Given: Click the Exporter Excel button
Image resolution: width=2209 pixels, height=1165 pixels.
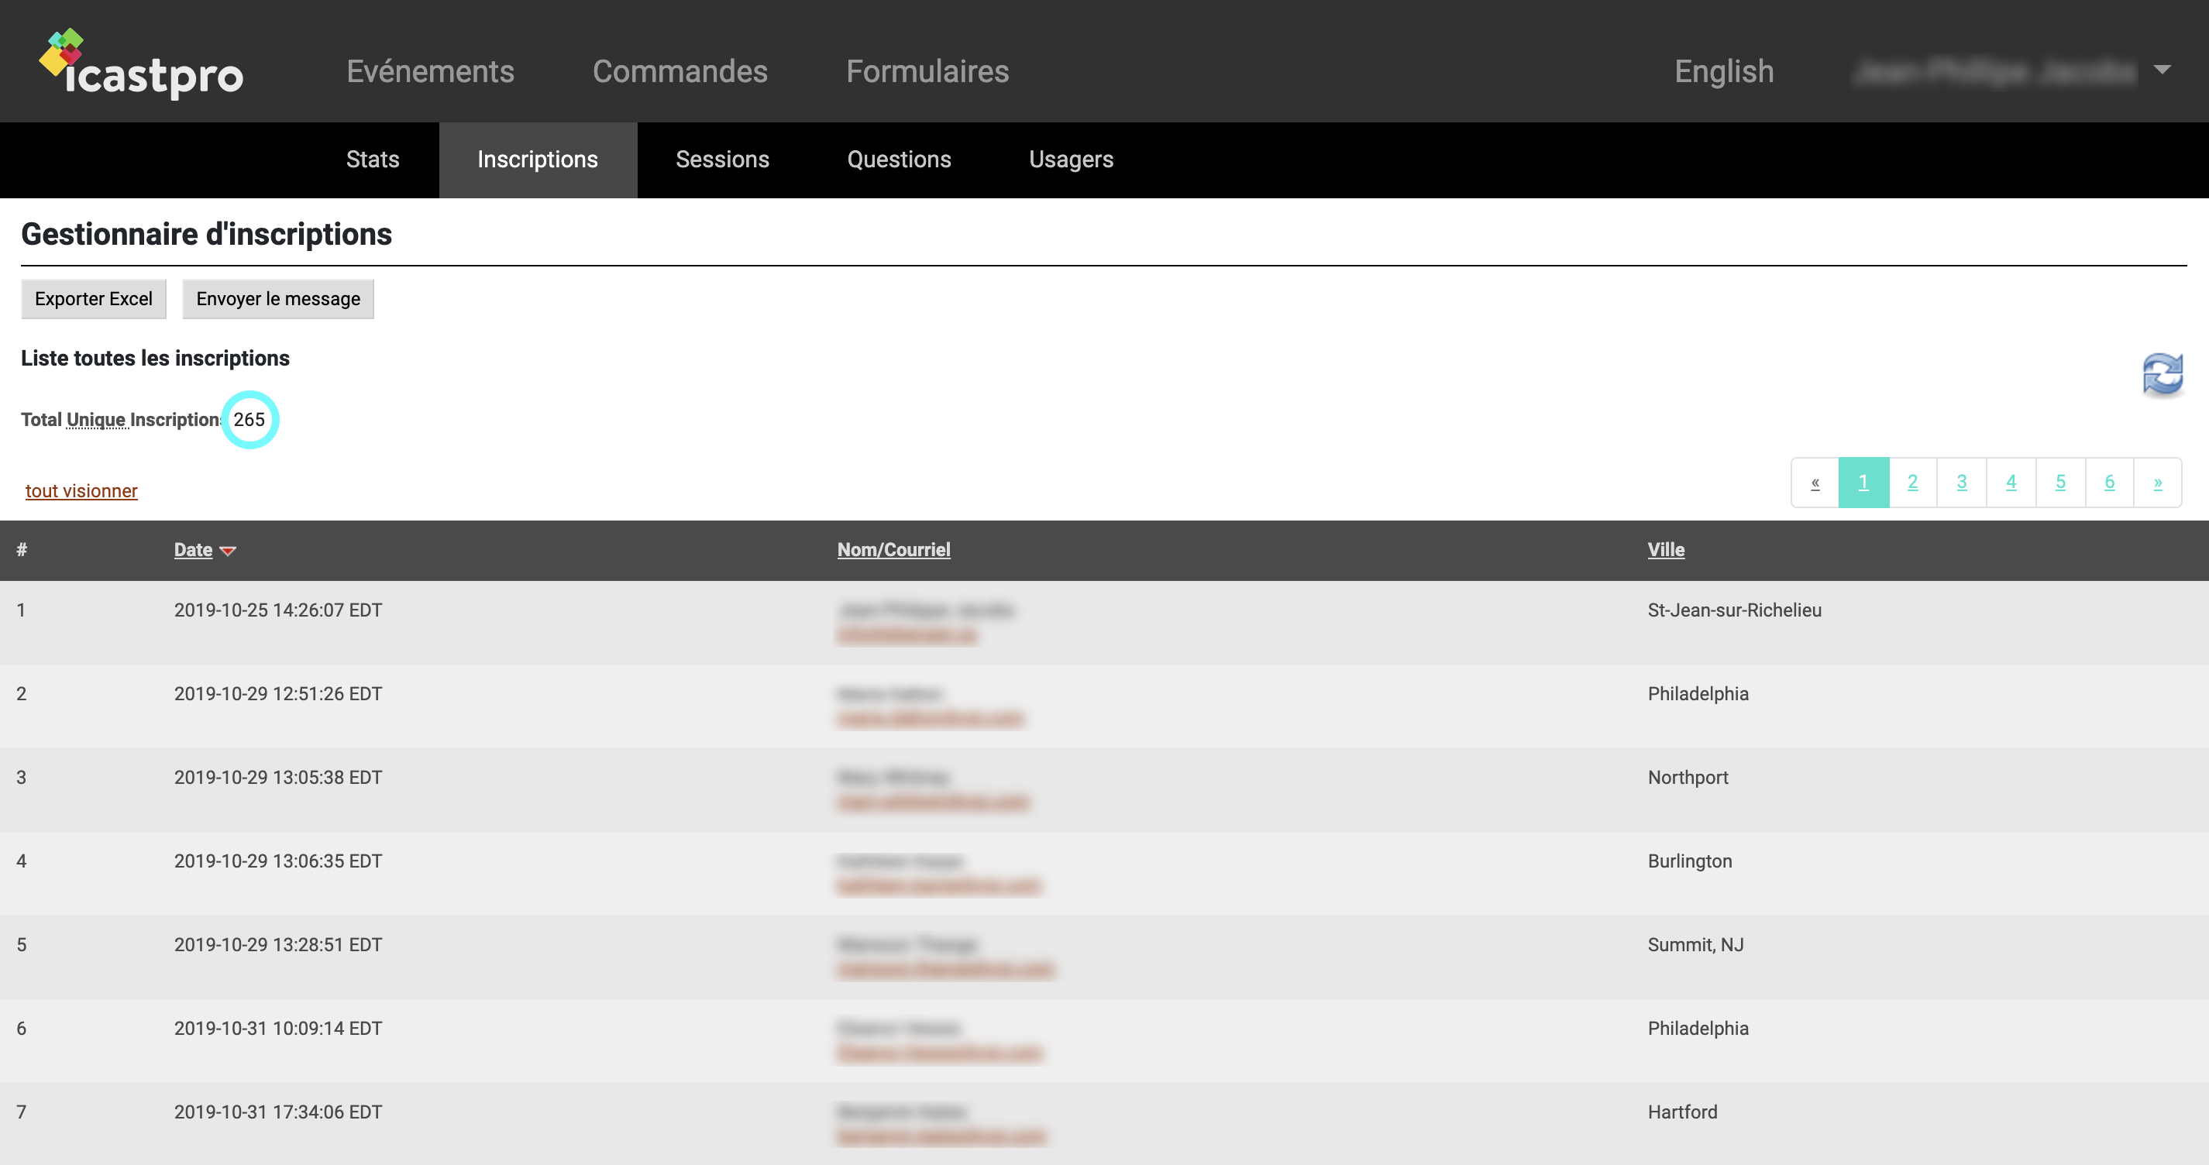Looking at the screenshot, I should click(x=94, y=298).
